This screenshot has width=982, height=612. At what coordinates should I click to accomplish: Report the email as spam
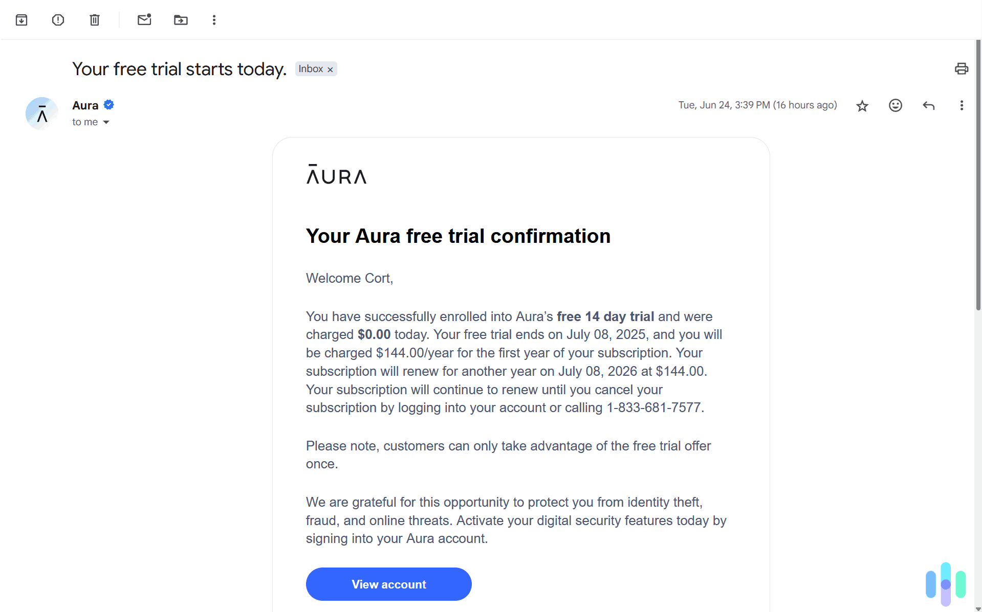58,20
